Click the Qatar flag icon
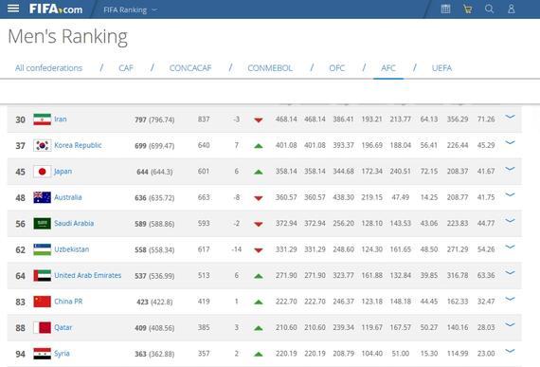Viewport: 540px width, 367px height. [x=43, y=328]
